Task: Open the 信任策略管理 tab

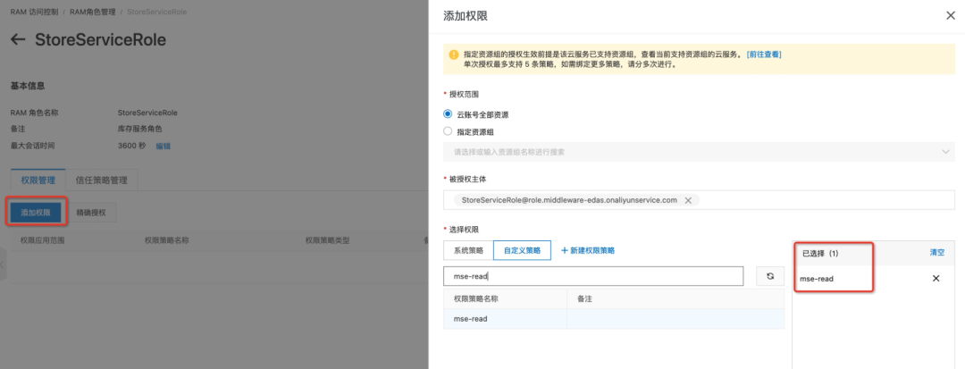Action: 102,180
